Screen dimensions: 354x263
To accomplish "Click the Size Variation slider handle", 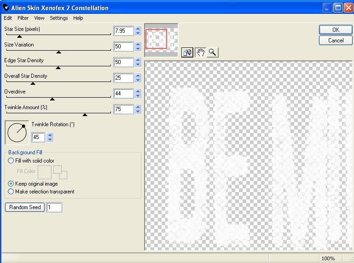I will (x=59, y=52).
